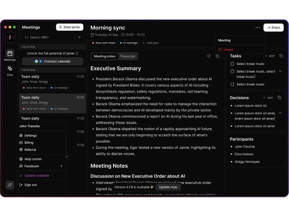Click the Tuesday 14 Sep date
The height and width of the screenshot is (217, 289).
click(105, 35)
